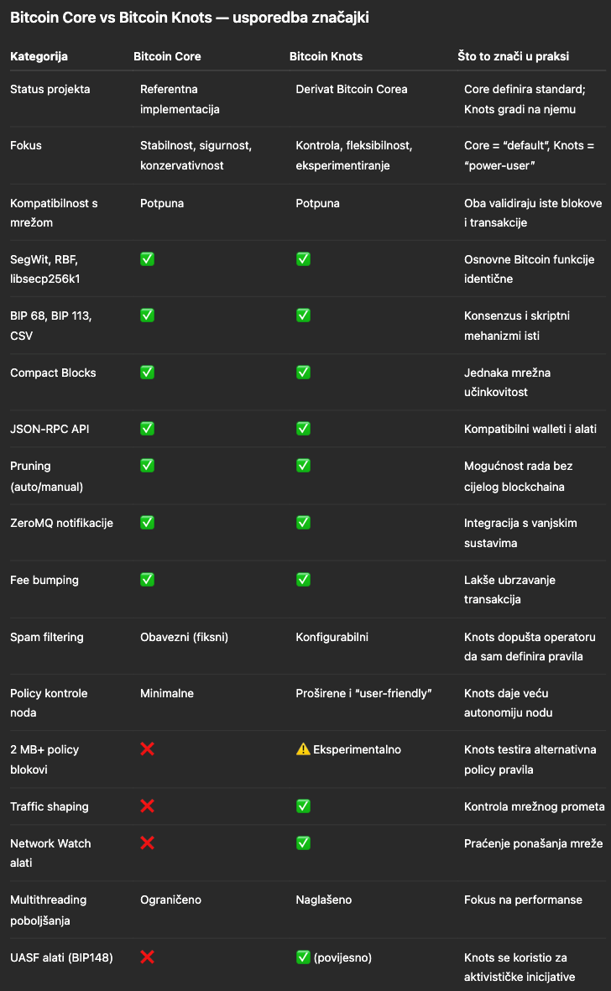Click the table title heading
The width and height of the screenshot is (611, 991).
coord(189,18)
